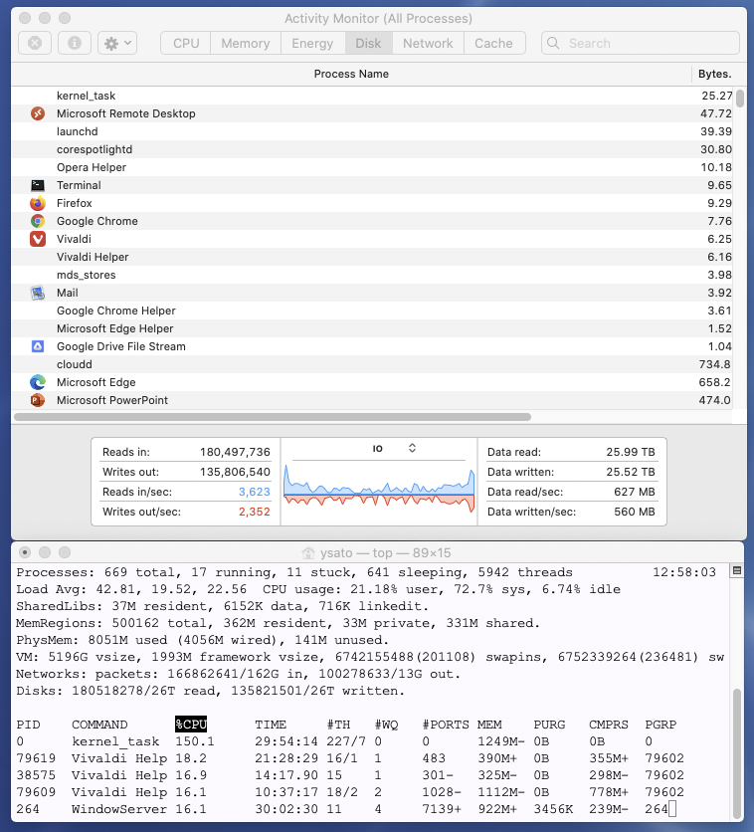Click the Microsoft Edge icon
This screenshot has width=754, height=832.
(38, 382)
